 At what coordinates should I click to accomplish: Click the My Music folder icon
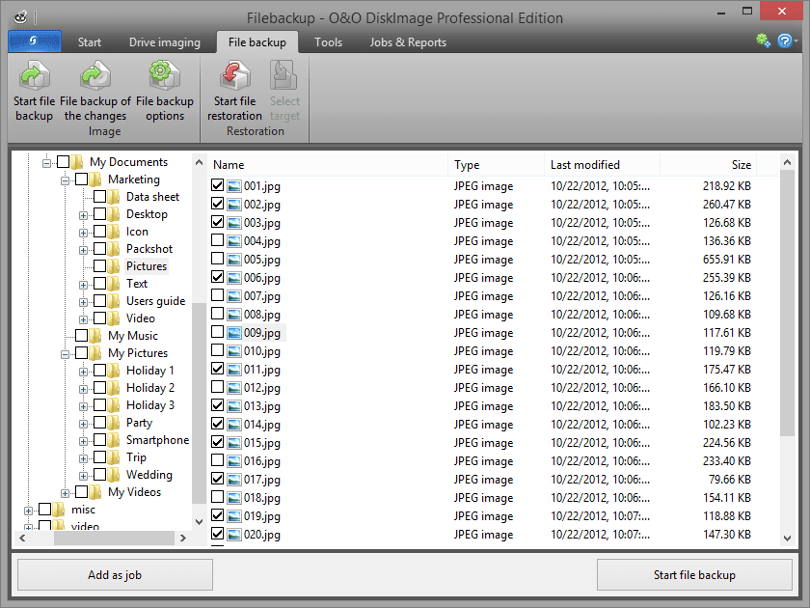[x=95, y=336]
